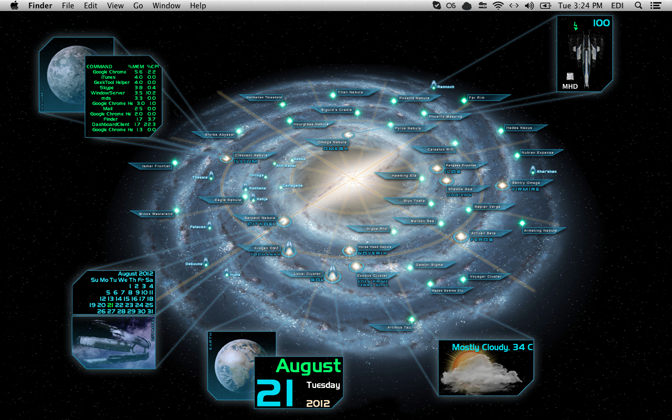Open Spotlight search from the menu bar
The width and height of the screenshot is (672, 420).
(x=638, y=5)
